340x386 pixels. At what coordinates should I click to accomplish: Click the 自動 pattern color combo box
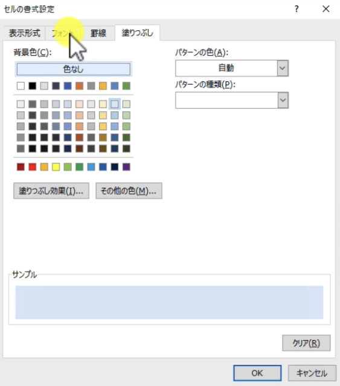coord(232,68)
